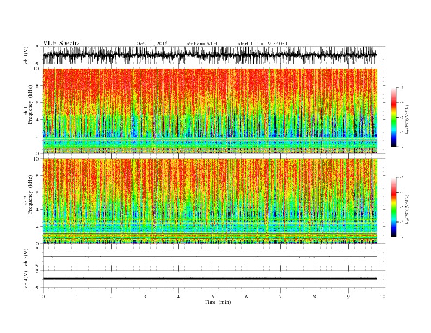Viewport: 431px width, 333px height.
Task: Click the ch.1 spectrogram panel
Action: point(210,111)
